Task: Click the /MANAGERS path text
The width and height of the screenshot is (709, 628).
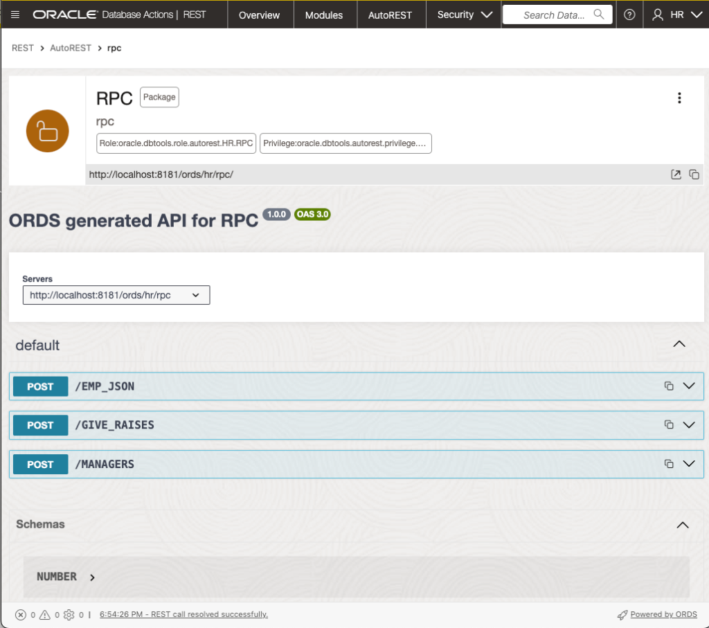Action: click(105, 464)
